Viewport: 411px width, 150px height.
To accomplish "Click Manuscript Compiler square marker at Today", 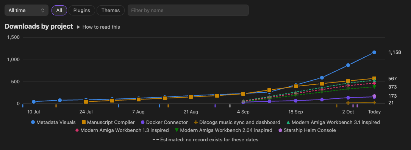I will (x=374, y=78).
